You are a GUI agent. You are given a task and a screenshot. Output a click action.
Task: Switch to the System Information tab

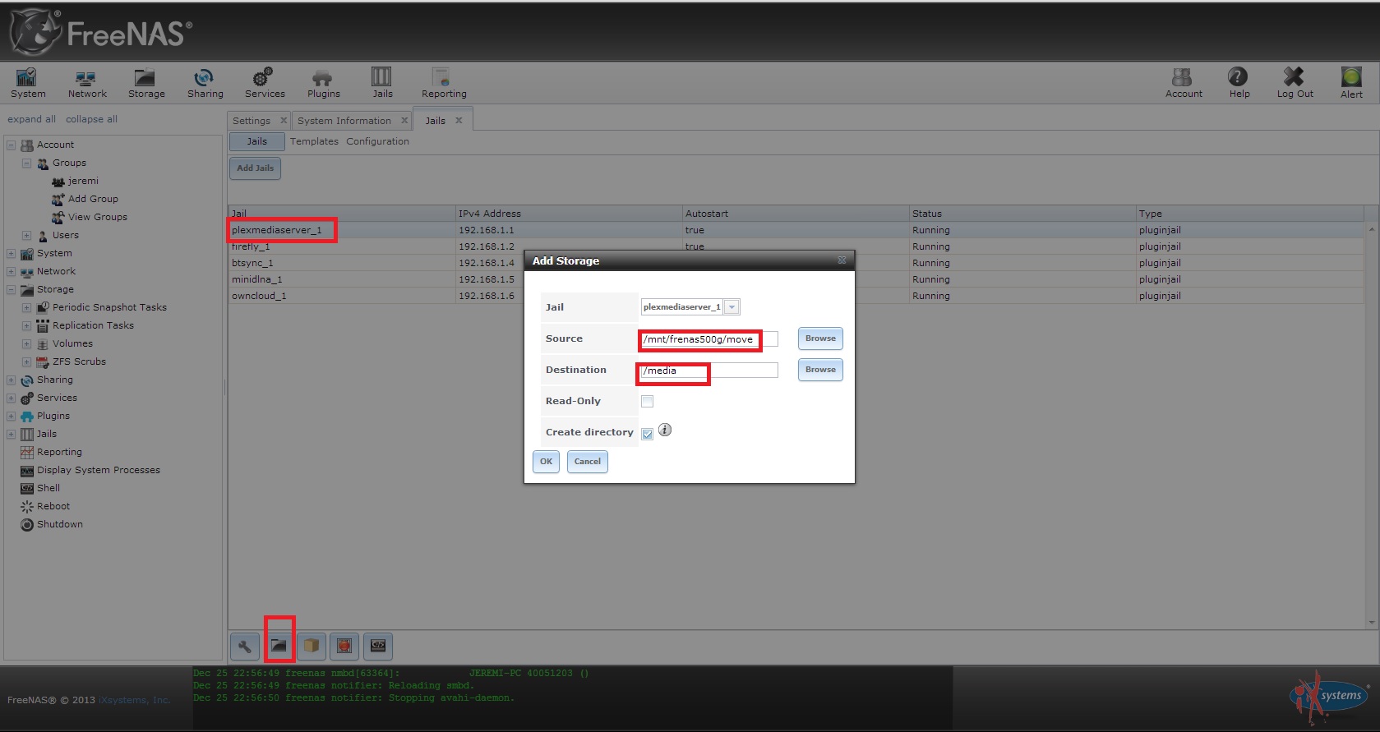[x=344, y=121]
